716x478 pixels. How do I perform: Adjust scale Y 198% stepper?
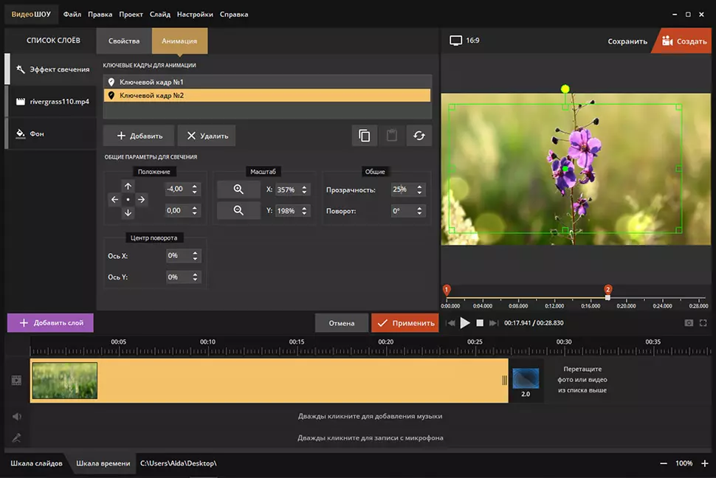304,210
